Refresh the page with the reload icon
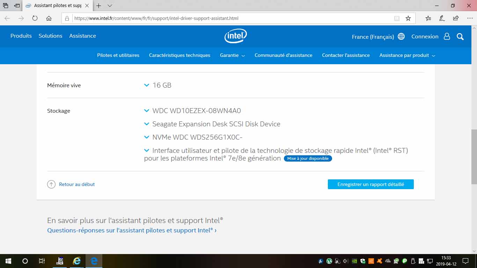Image resolution: width=477 pixels, height=268 pixels. [35, 18]
